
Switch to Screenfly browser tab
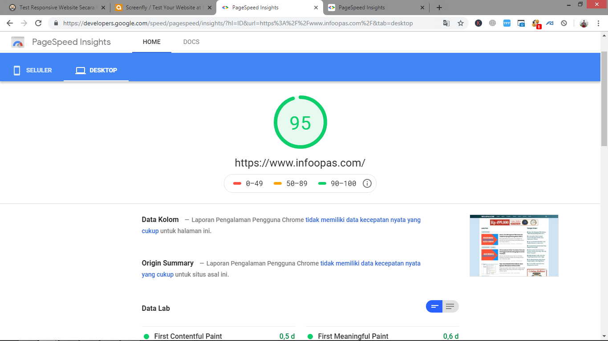163,8
